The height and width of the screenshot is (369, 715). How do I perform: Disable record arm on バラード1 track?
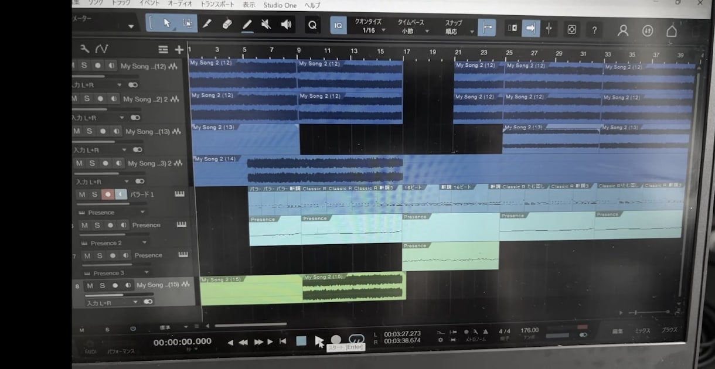(108, 194)
